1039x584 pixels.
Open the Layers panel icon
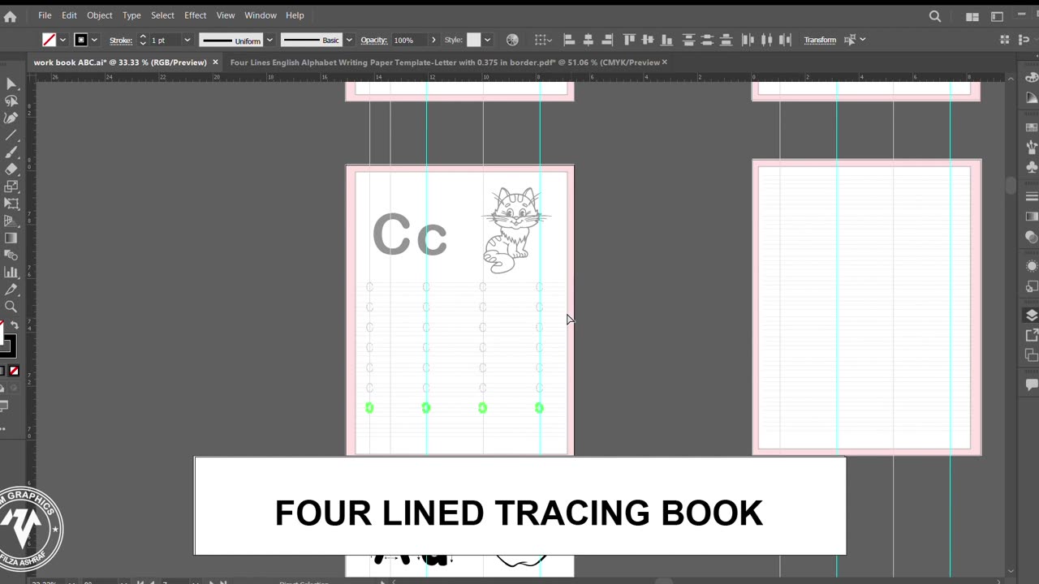1032,316
